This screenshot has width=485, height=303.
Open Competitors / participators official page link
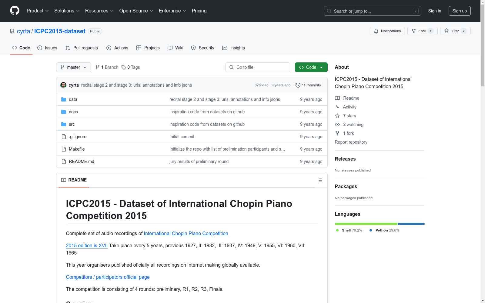108,277
